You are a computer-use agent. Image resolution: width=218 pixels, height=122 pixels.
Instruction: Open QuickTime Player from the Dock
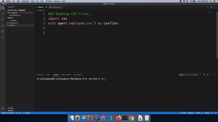(96, 118)
